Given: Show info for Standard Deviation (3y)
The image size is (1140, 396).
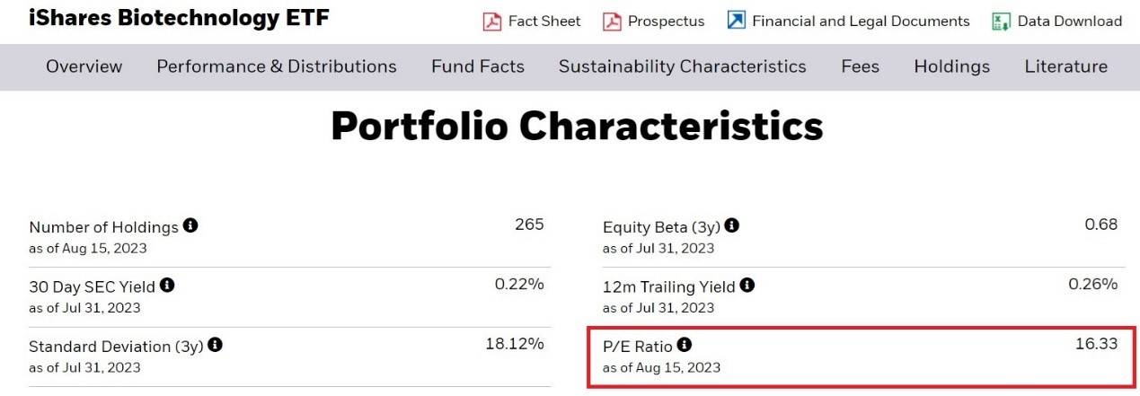Looking at the screenshot, I should pyautogui.click(x=216, y=345).
